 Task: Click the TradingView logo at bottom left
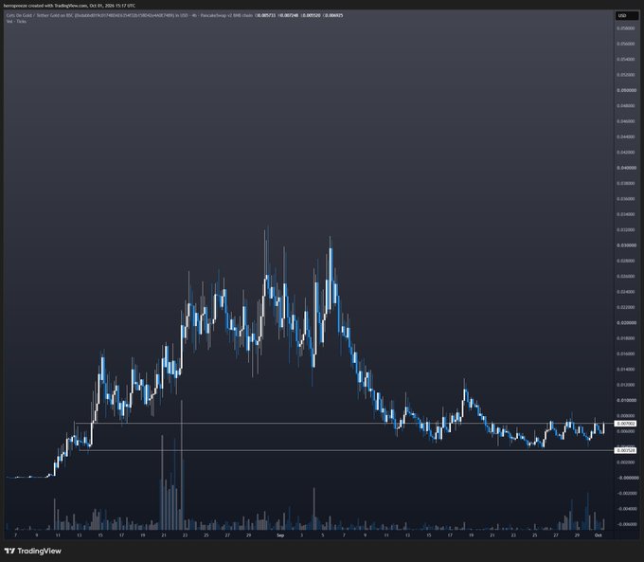(33, 551)
